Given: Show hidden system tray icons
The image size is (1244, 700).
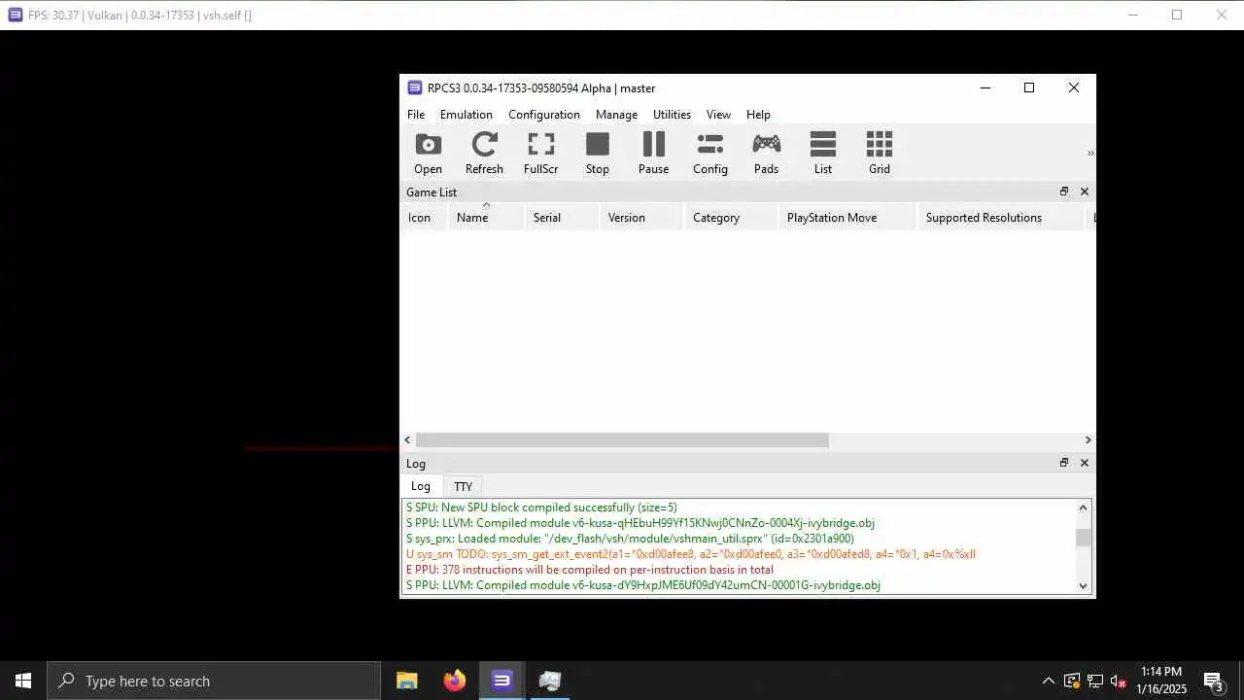Looking at the screenshot, I should [1048, 681].
